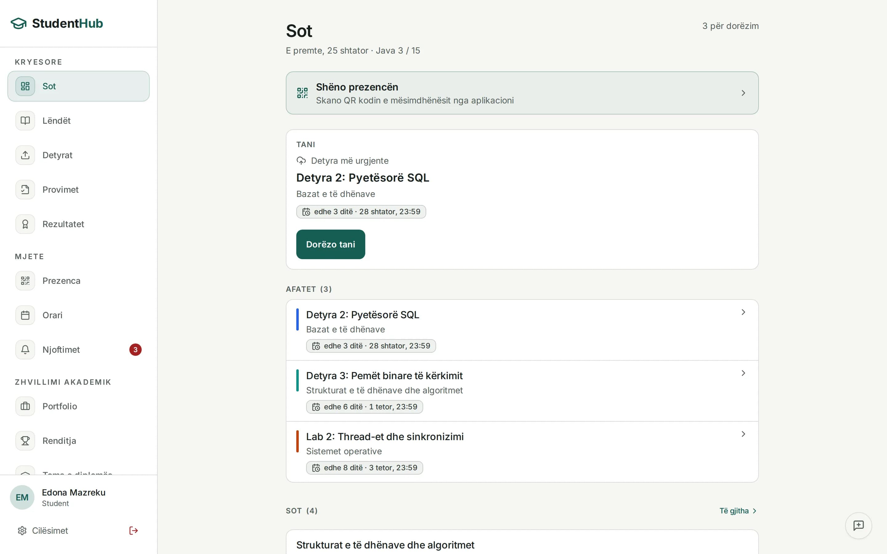Click the Cilësimet gear icon

[22, 531]
